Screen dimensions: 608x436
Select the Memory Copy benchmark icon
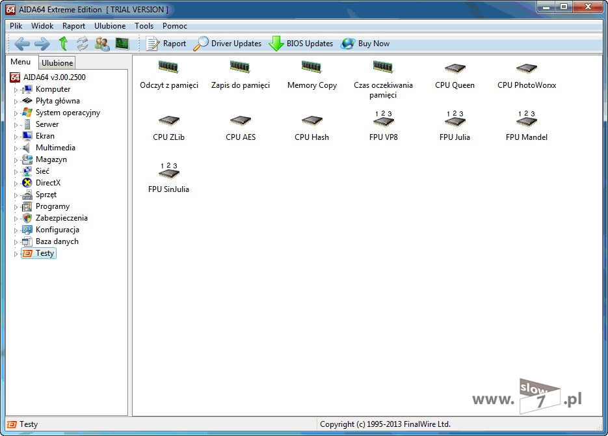311,75
